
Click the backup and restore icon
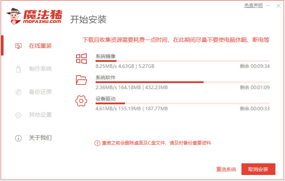click(x=18, y=92)
